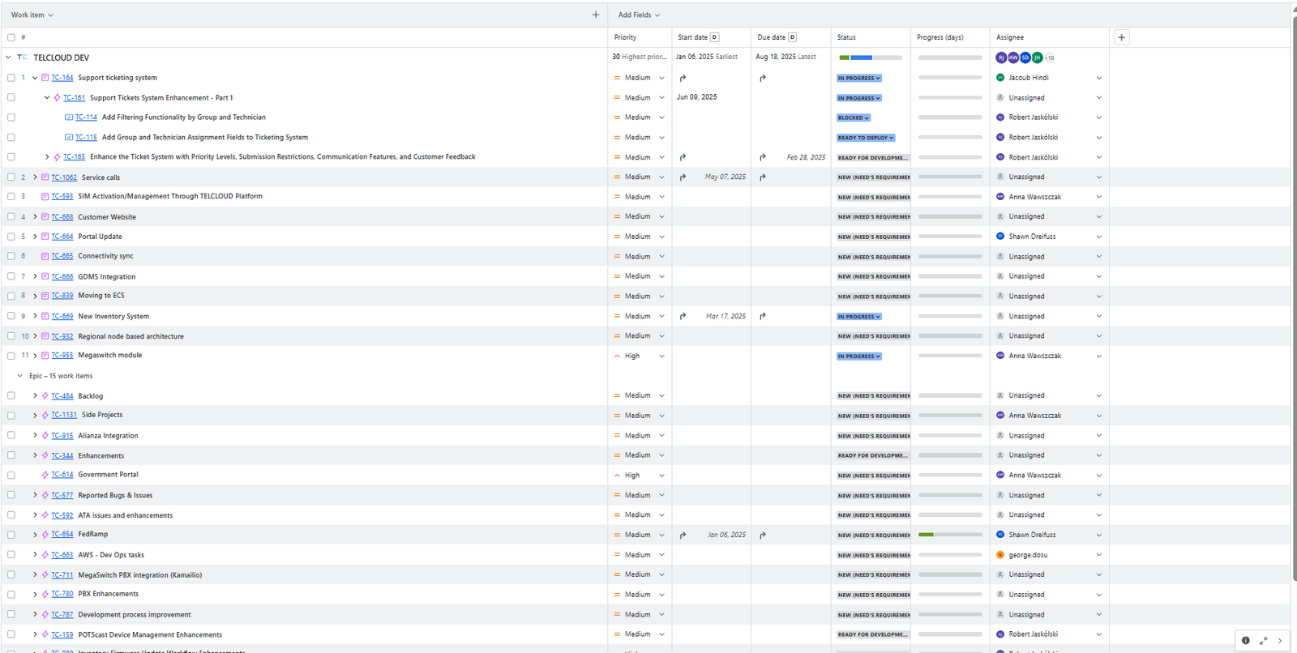Click the plus icon beside Work item header
The image size is (1297, 653).
pyautogui.click(x=596, y=15)
